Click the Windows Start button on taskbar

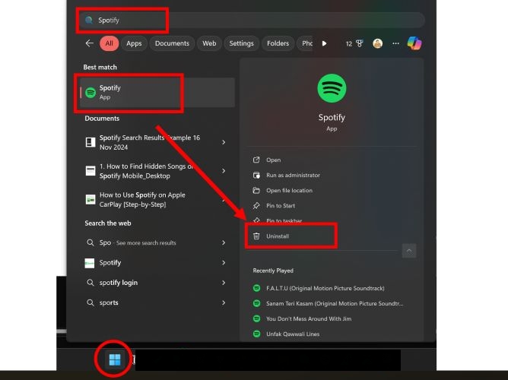click(115, 359)
